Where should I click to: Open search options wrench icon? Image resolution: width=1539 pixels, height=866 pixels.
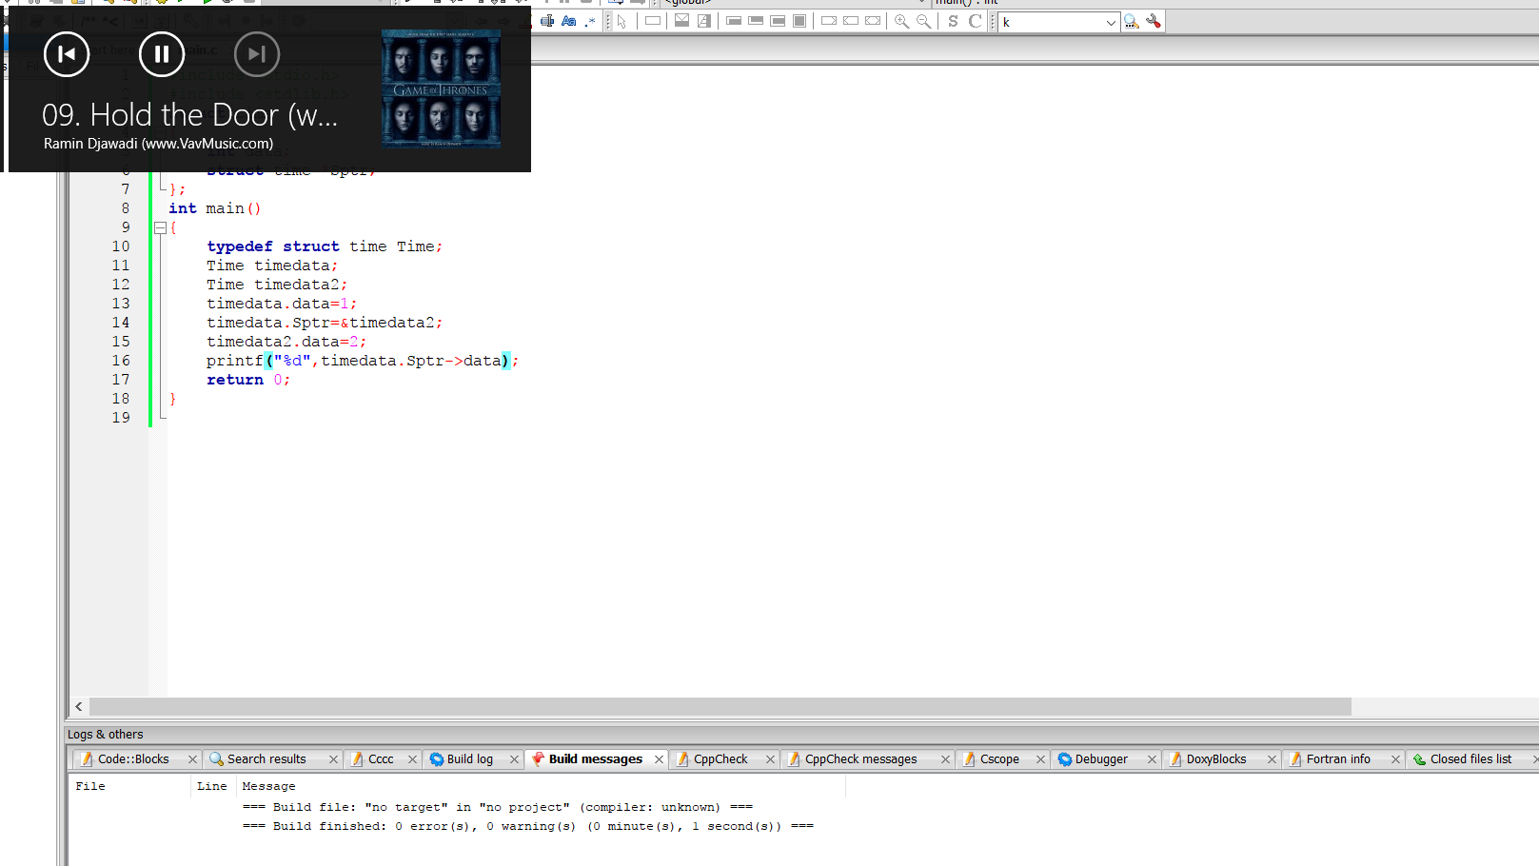(x=1154, y=21)
